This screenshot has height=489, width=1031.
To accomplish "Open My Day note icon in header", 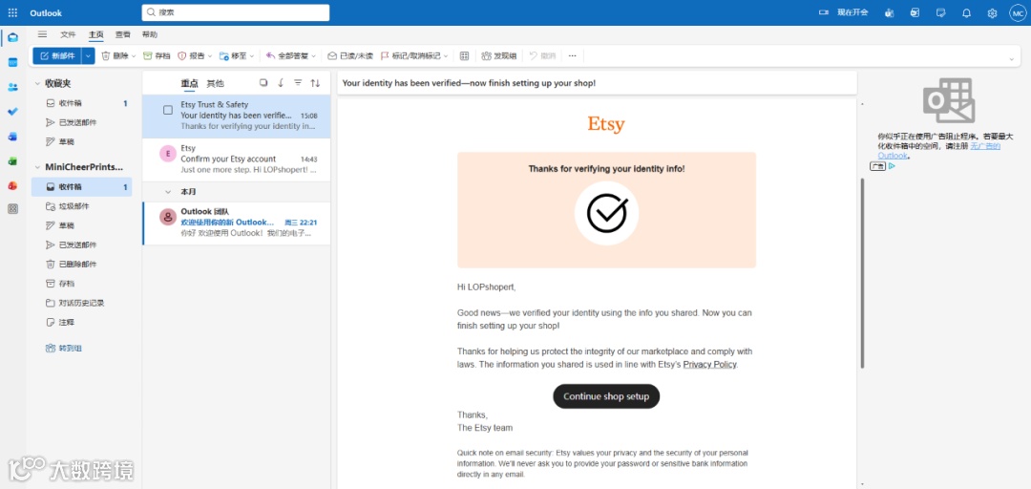I will (941, 12).
